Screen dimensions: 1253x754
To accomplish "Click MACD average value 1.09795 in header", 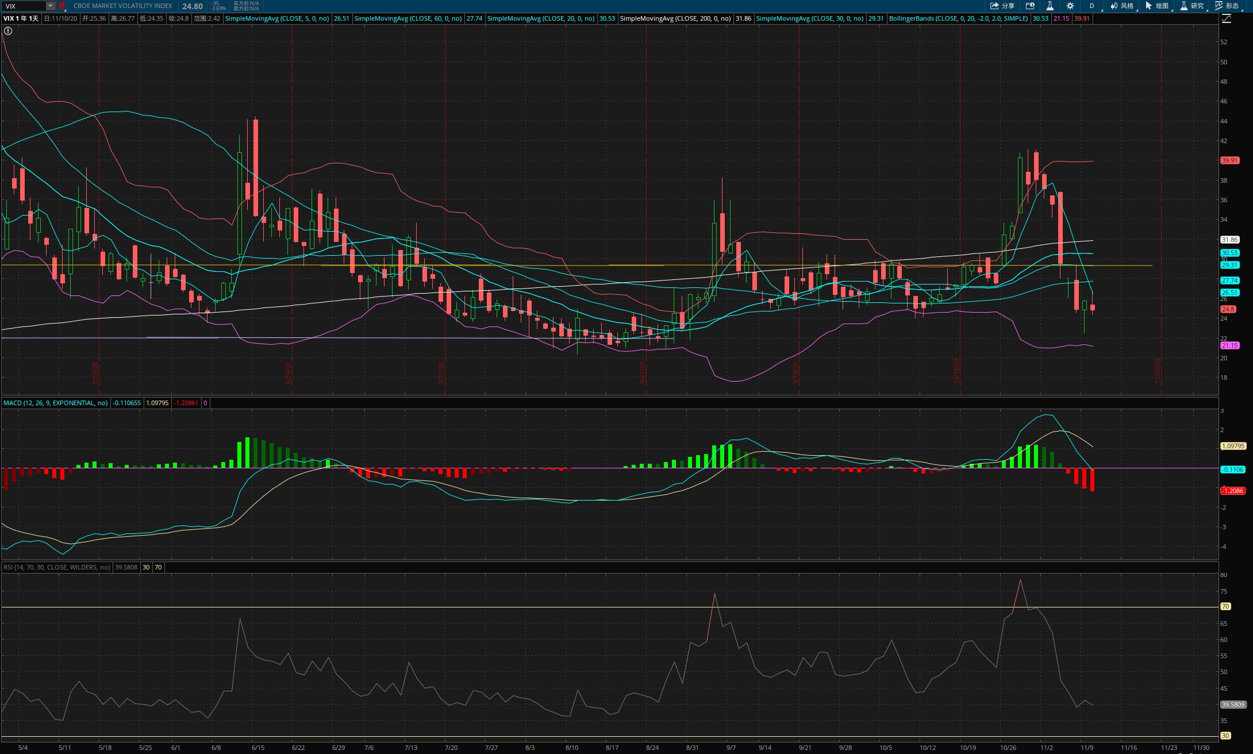I will (x=157, y=403).
